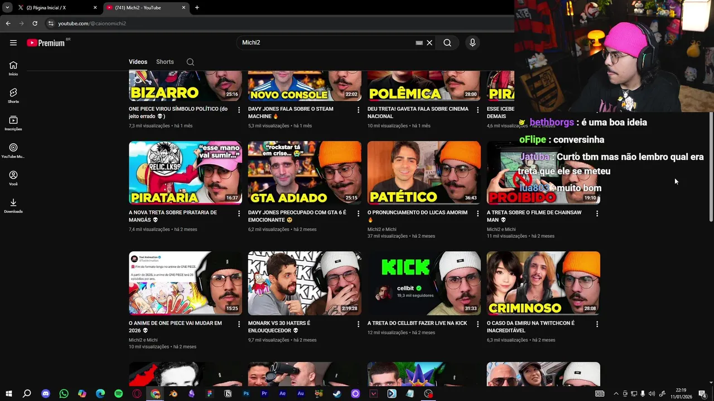
Task: Play the NOVO CONSOLE thumbnail video
Action: (305, 86)
